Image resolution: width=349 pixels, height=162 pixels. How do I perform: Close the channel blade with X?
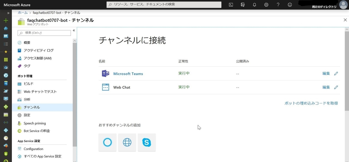coord(345,20)
